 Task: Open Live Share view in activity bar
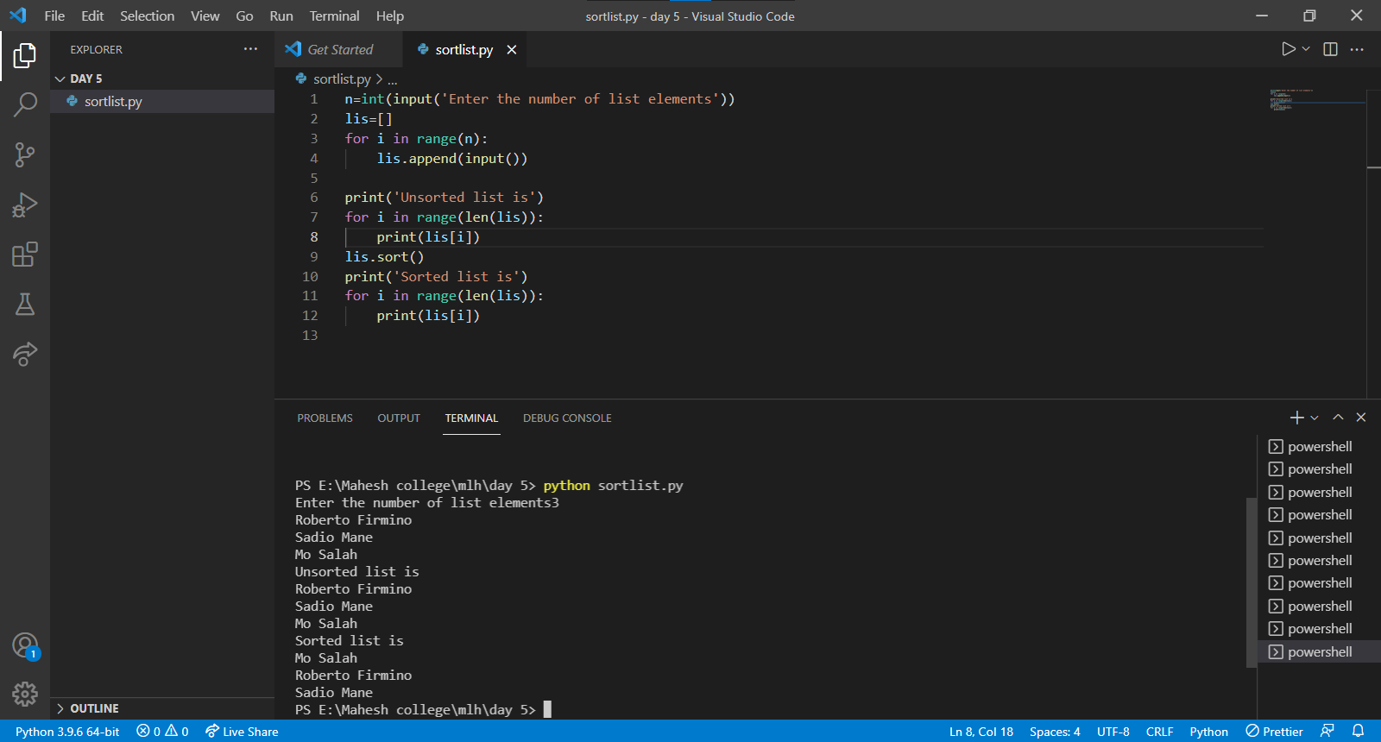pyautogui.click(x=25, y=354)
